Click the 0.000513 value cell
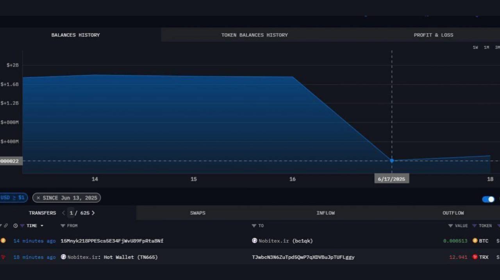Image resolution: width=500 pixels, height=280 pixels. [x=455, y=241]
